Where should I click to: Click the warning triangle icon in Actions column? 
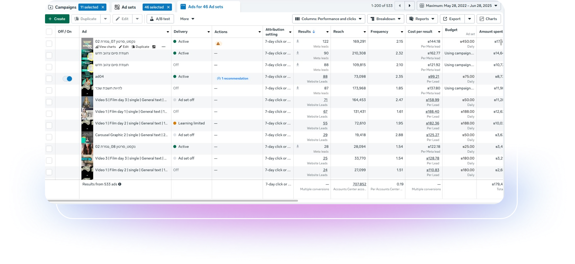tap(218, 44)
